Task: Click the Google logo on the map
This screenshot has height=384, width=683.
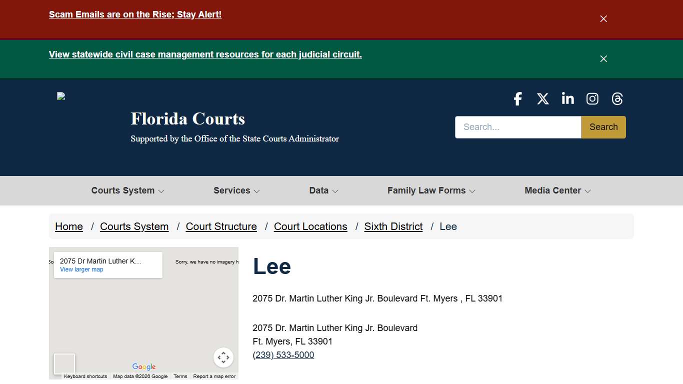Action: pyautogui.click(x=143, y=366)
